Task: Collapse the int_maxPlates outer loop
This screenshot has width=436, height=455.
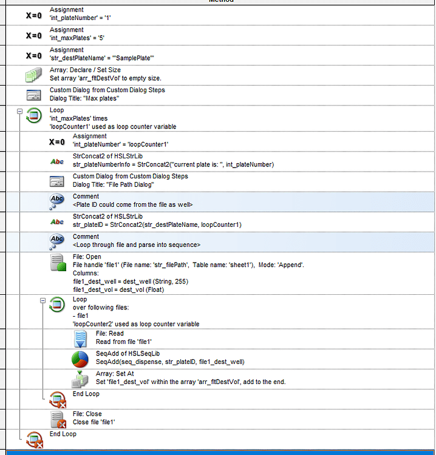Action: [20, 111]
